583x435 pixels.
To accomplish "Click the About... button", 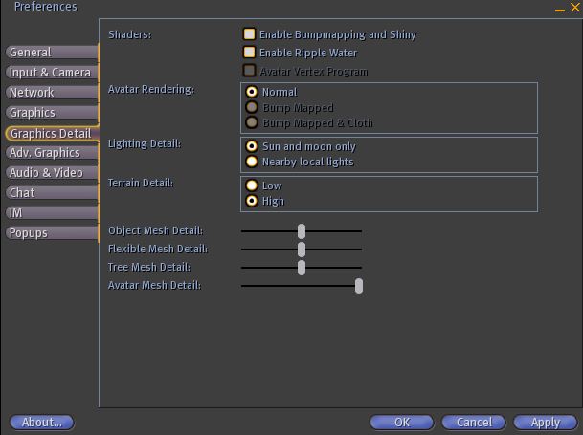I will pos(42,422).
